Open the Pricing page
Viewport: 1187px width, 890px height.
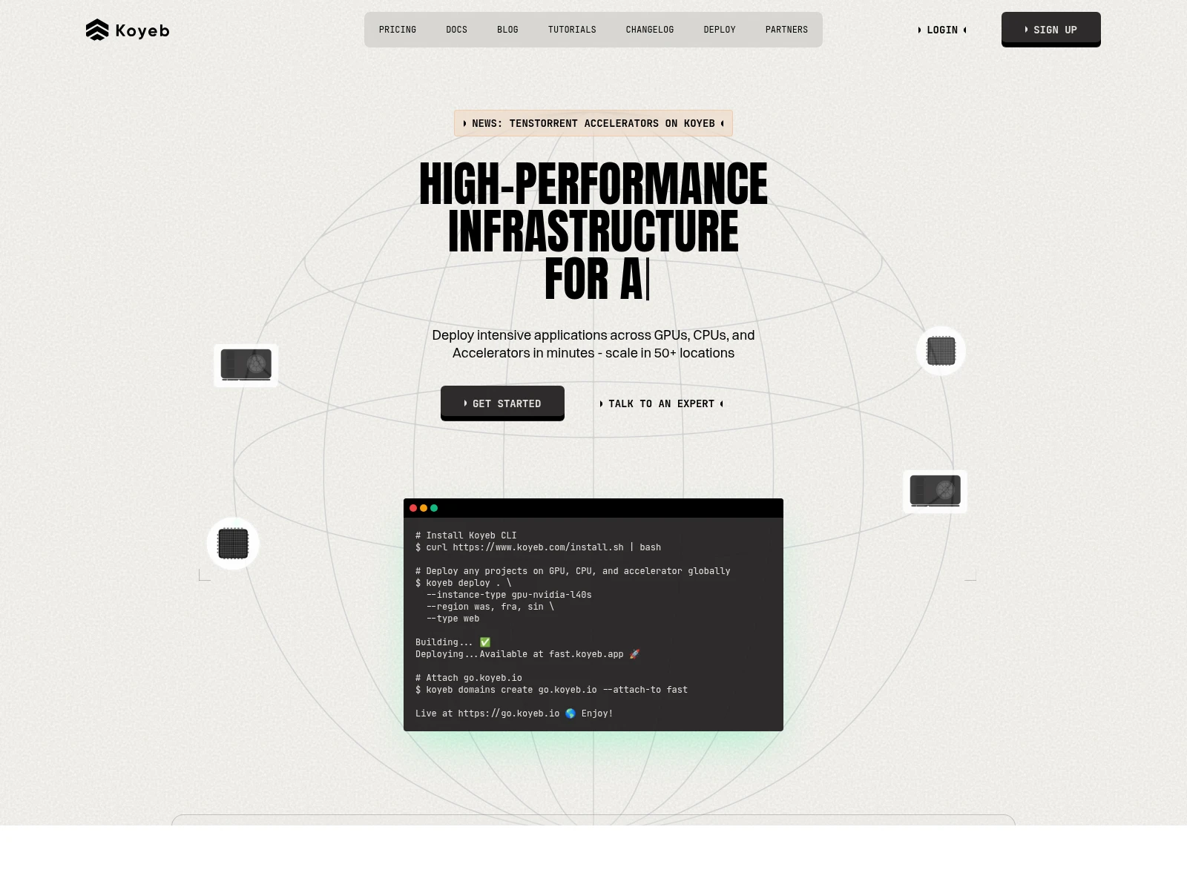point(397,30)
